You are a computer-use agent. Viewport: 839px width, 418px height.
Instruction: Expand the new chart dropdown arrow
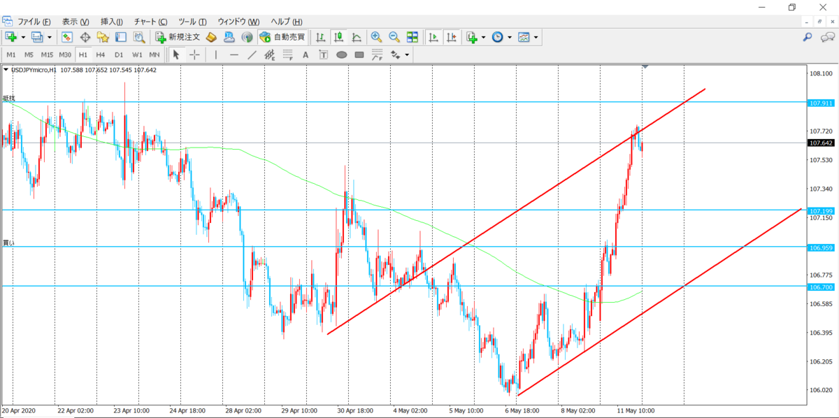(x=23, y=37)
